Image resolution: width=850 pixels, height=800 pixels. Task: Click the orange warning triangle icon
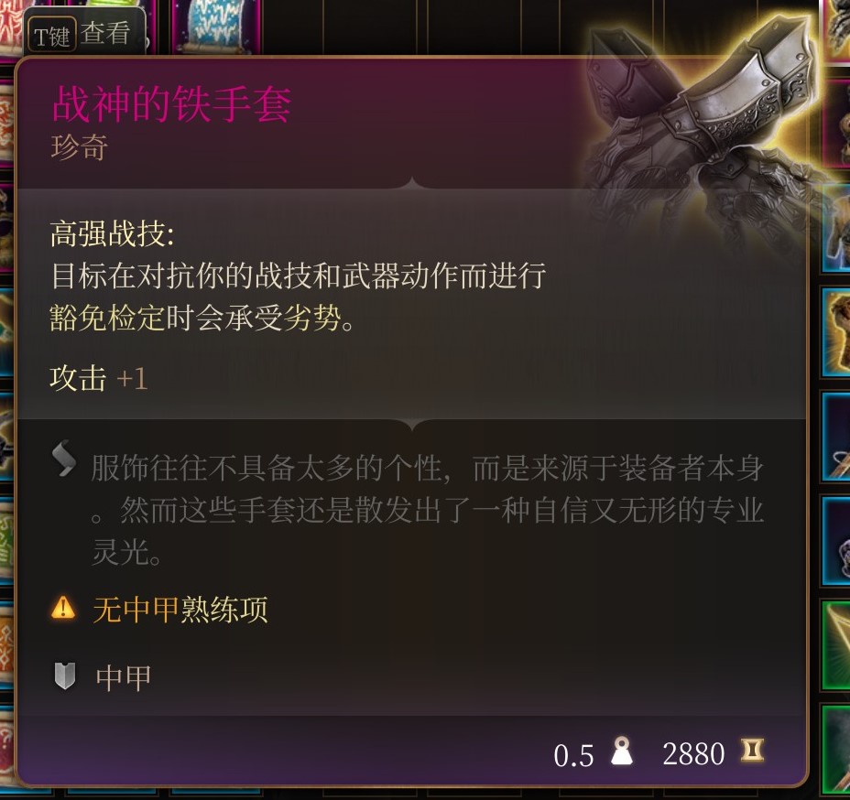tap(63, 608)
